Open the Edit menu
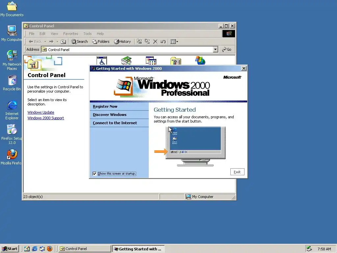This screenshot has height=253, width=337. [42, 34]
